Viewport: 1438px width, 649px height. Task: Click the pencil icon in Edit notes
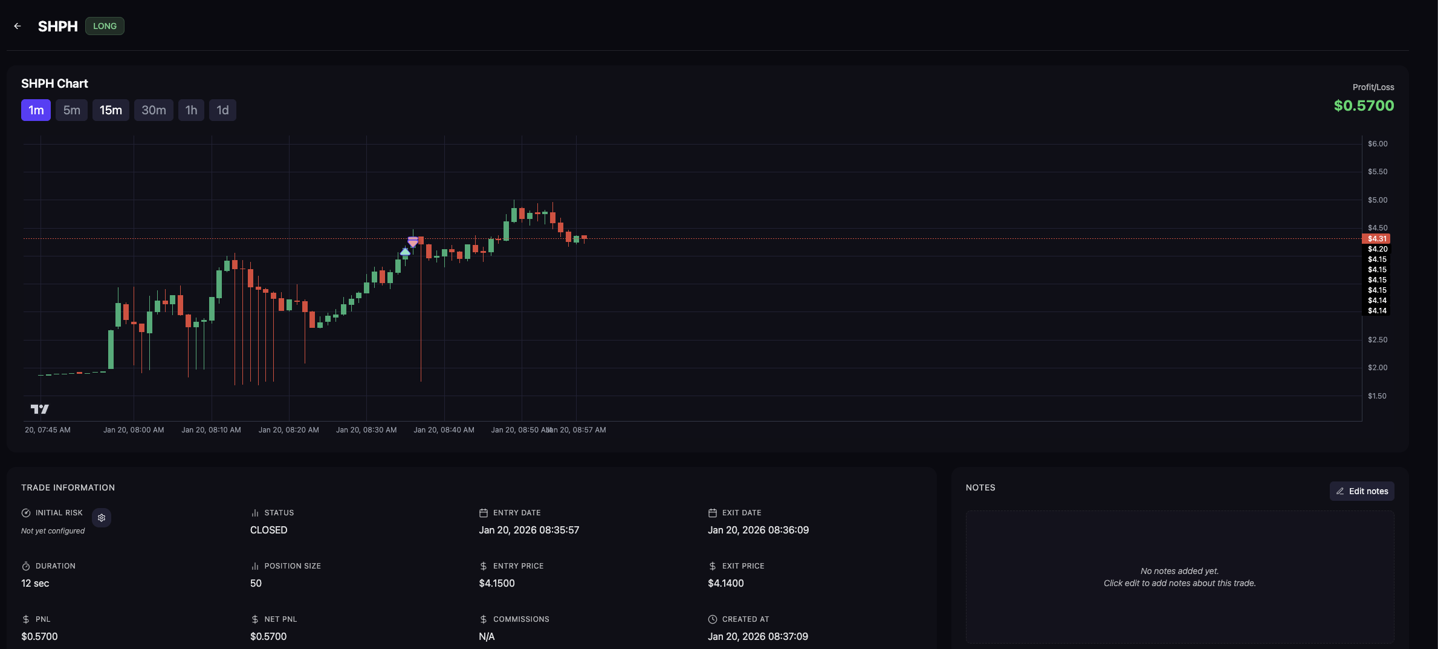pos(1340,491)
